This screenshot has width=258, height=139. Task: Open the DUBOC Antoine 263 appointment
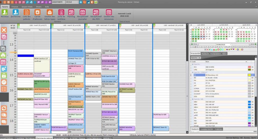(x=25, y=74)
